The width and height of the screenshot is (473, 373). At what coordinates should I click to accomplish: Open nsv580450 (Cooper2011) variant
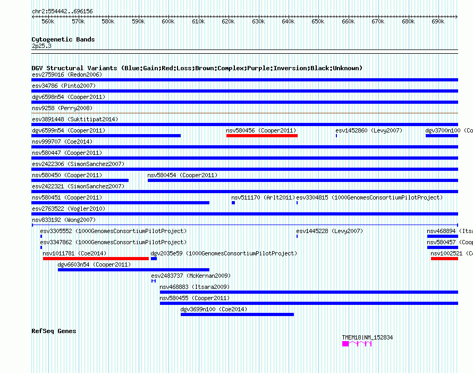point(67,175)
